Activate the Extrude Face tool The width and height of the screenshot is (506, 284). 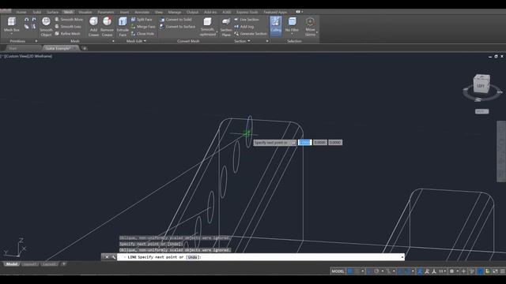[x=123, y=26]
